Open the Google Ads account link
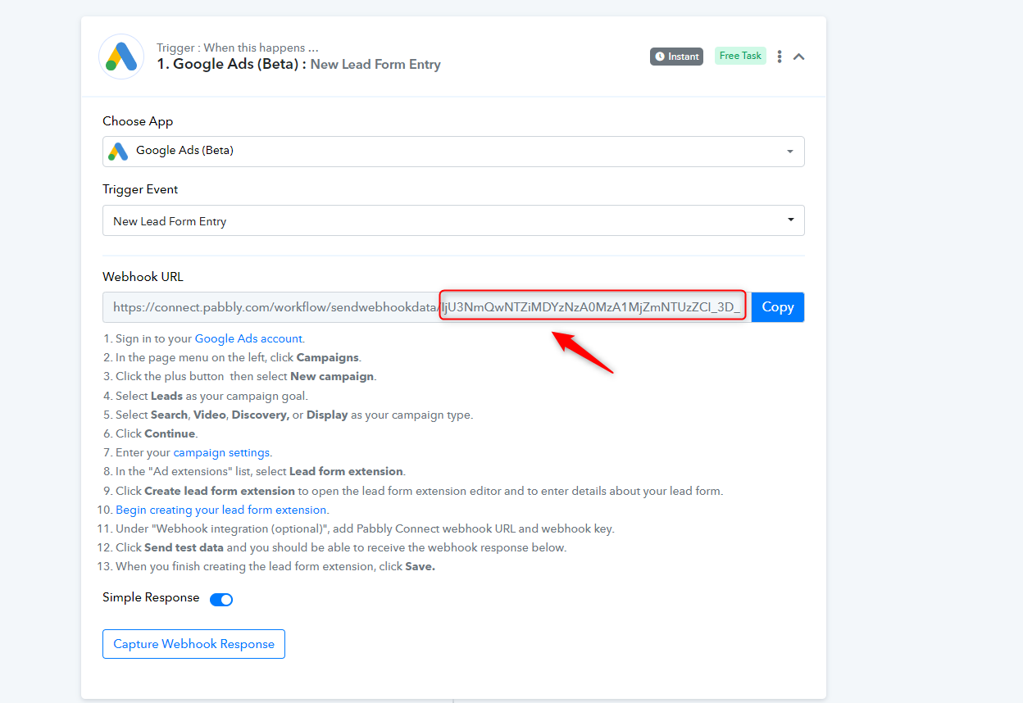Viewport: 1023px width, 703px height. (248, 338)
